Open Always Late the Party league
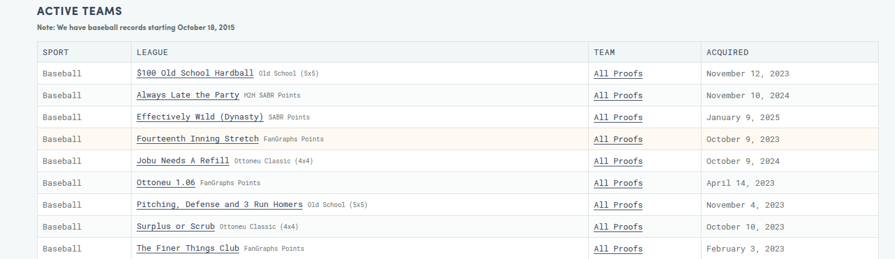This screenshot has height=259, width=895. click(187, 95)
